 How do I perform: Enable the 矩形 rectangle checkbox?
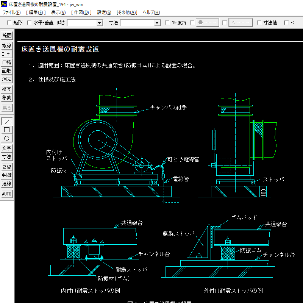point(9,23)
